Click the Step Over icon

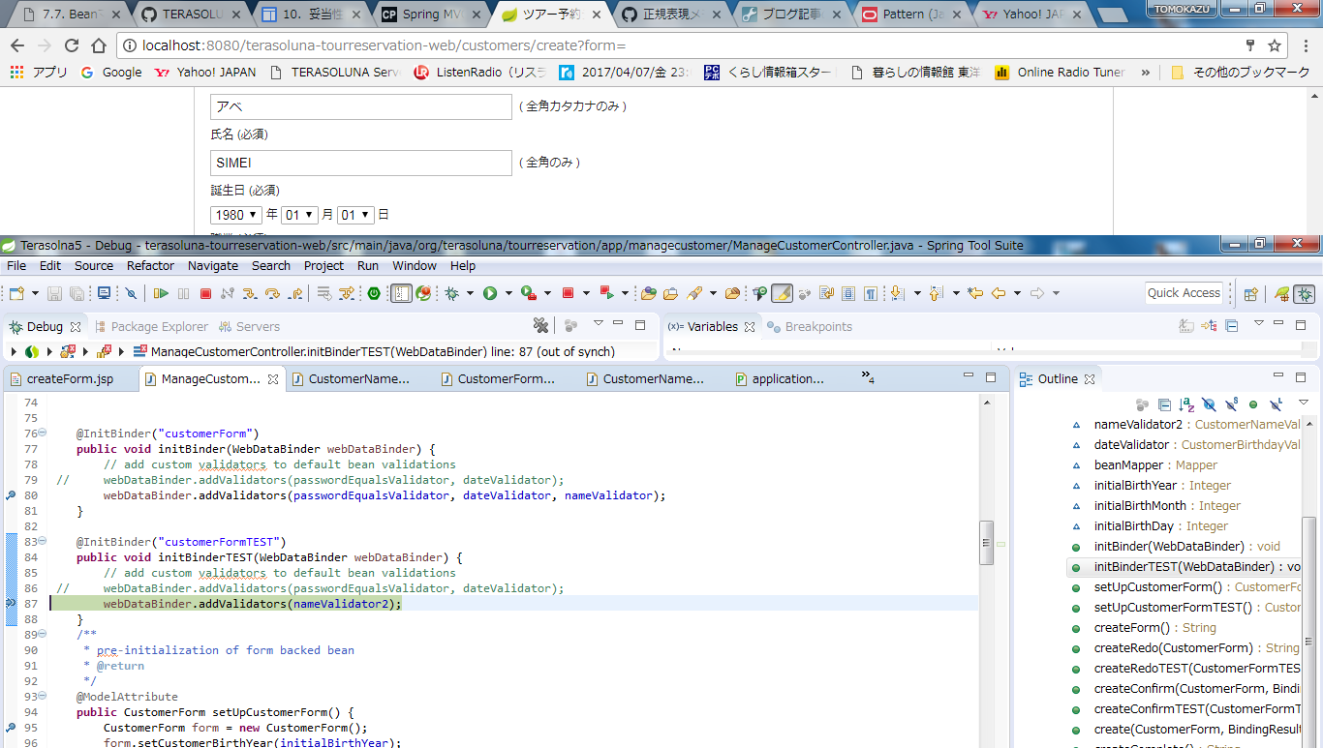coord(273,293)
